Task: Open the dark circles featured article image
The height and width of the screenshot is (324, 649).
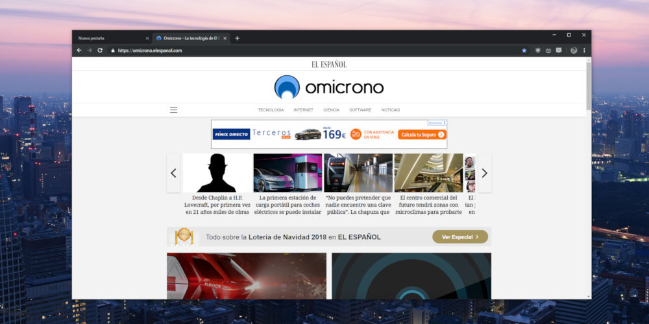Action: [x=411, y=276]
